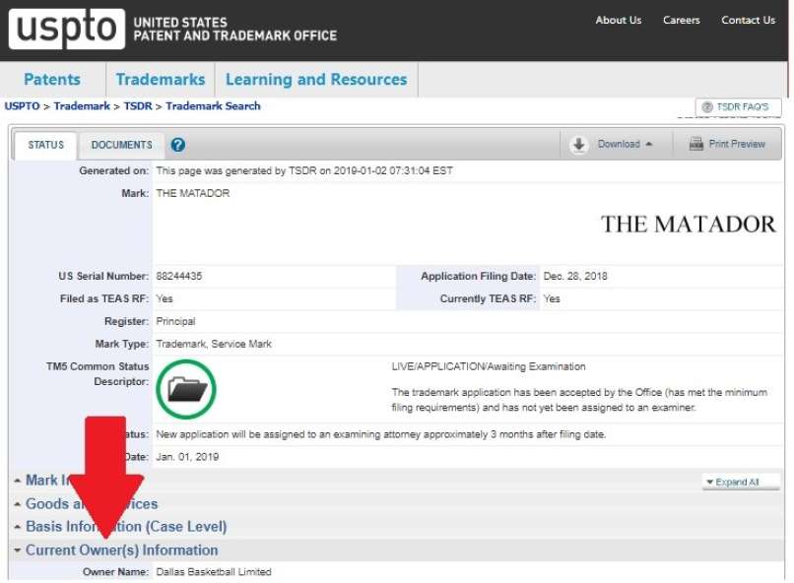Open the TSDR help question-mark icon
This screenshot has width=794, height=583.
(x=177, y=145)
